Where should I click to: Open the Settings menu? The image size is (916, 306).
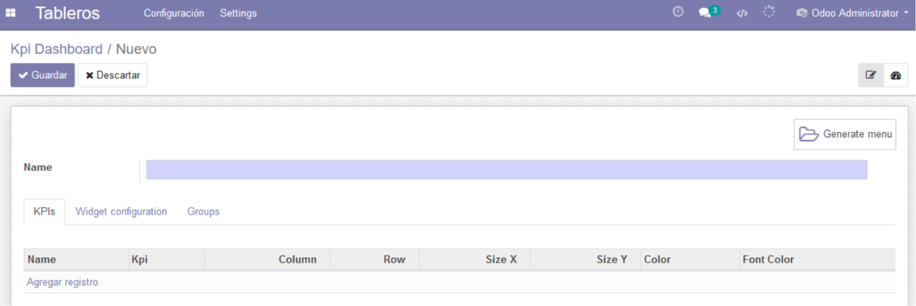(x=238, y=13)
